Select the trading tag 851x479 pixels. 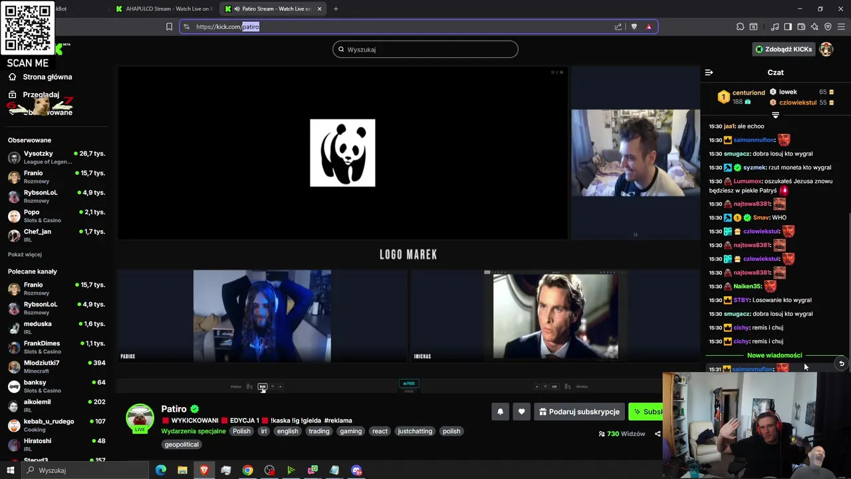(x=318, y=431)
